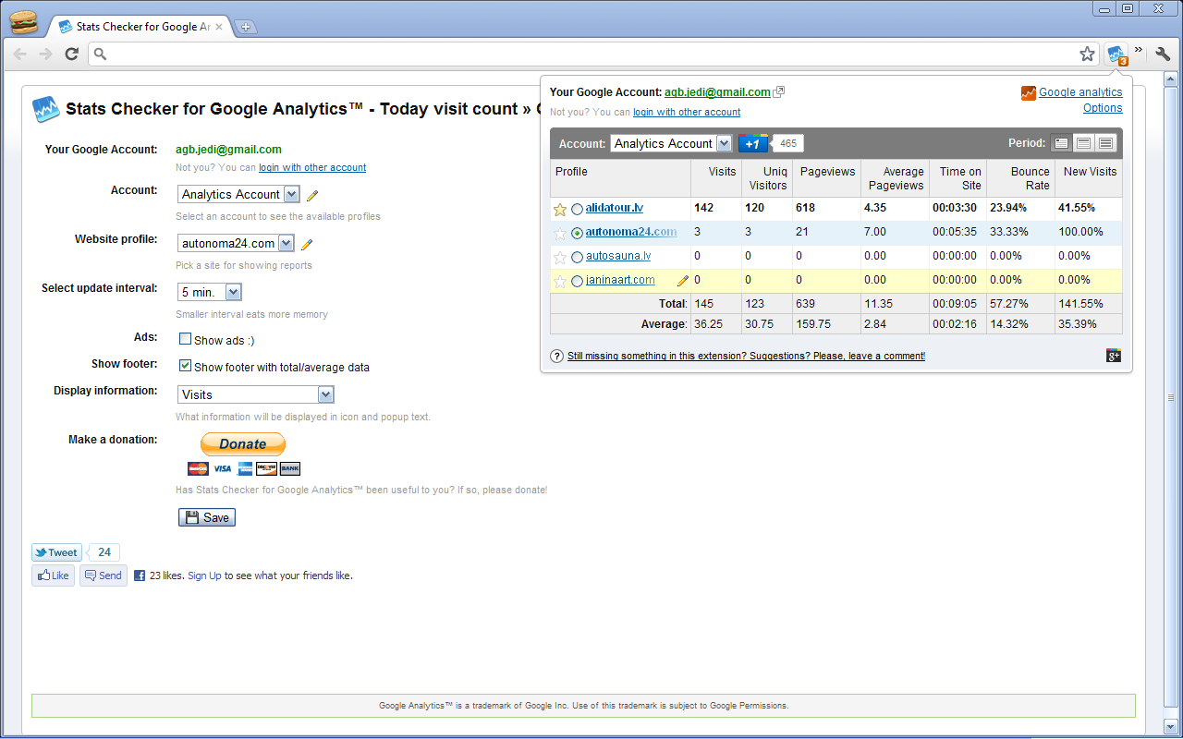The width and height of the screenshot is (1183, 739).
Task: Open autosauna.lv profile link
Action: tap(618, 256)
